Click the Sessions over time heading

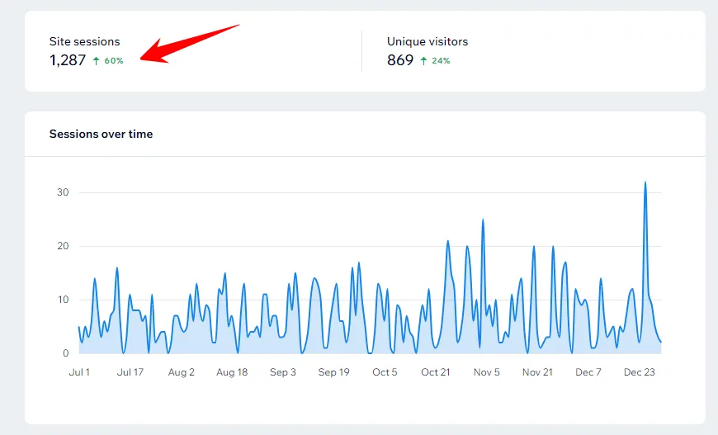coord(101,134)
